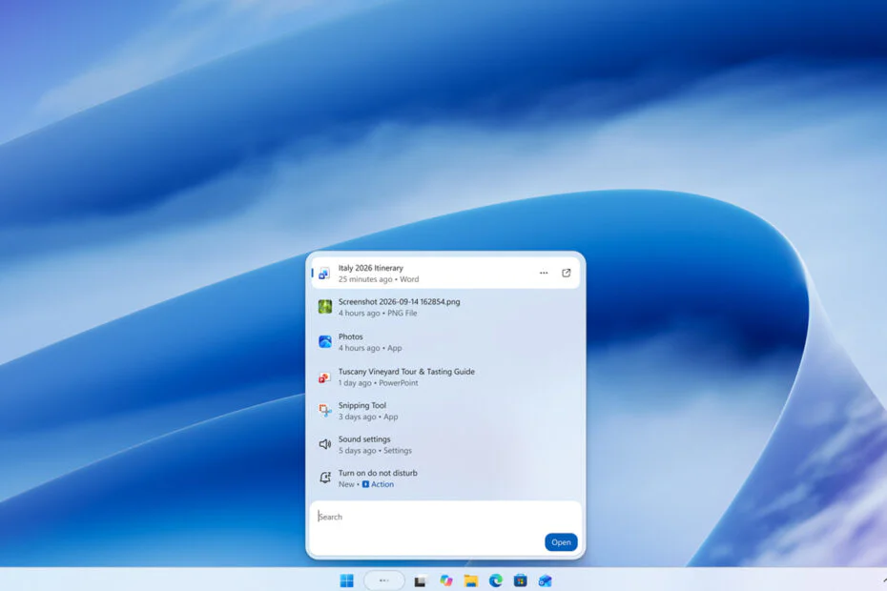
Task: Select the Photos app result
Action: point(445,342)
